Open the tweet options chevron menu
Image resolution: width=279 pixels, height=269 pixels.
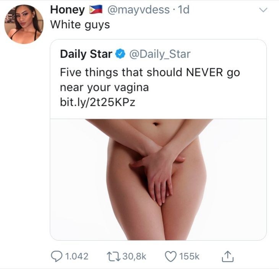(263, 11)
